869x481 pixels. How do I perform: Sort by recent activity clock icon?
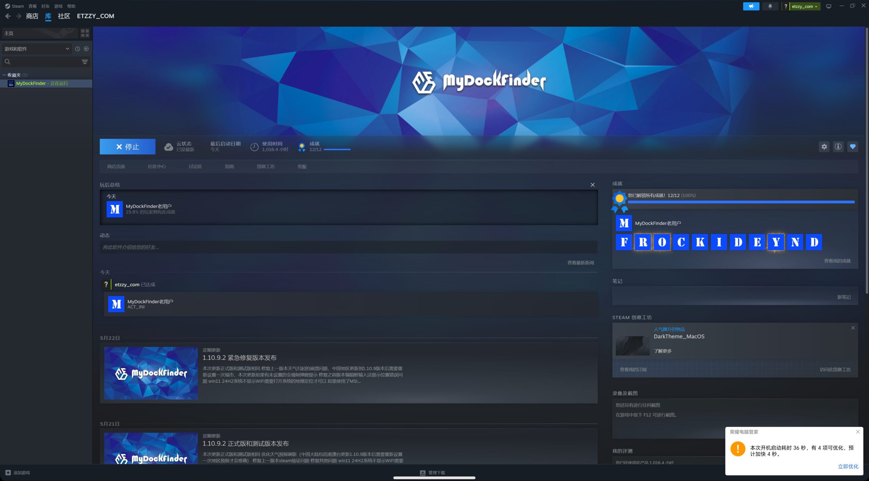tap(77, 49)
